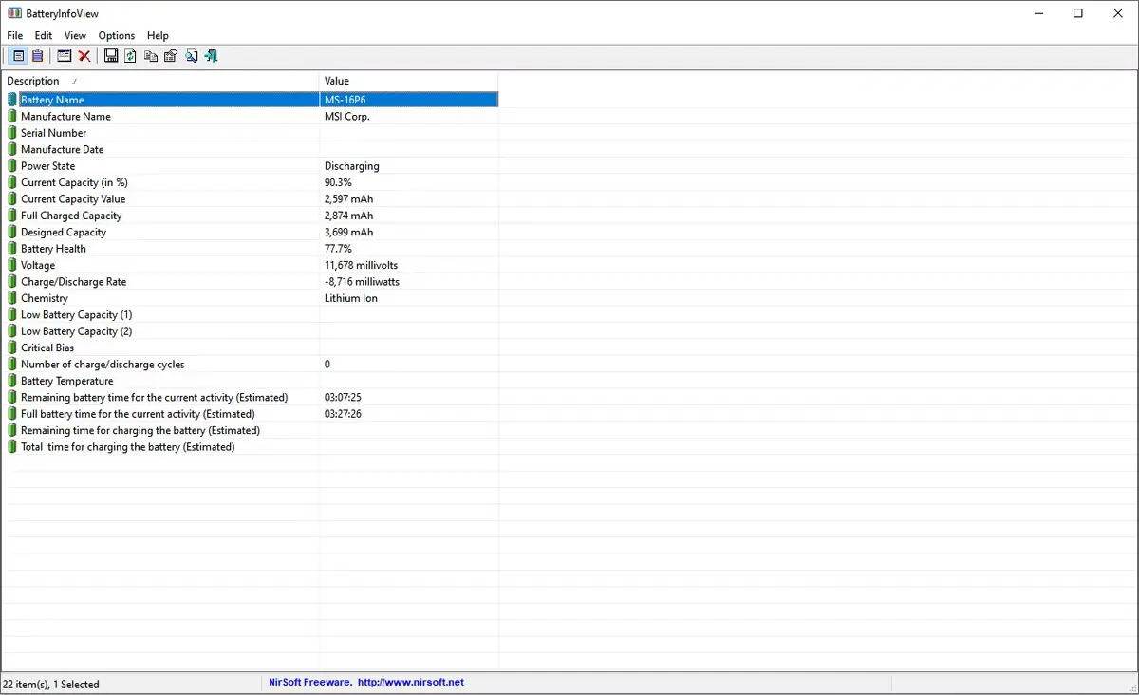1139x695 pixels.
Task: Open the Edit menu
Action: tap(44, 36)
